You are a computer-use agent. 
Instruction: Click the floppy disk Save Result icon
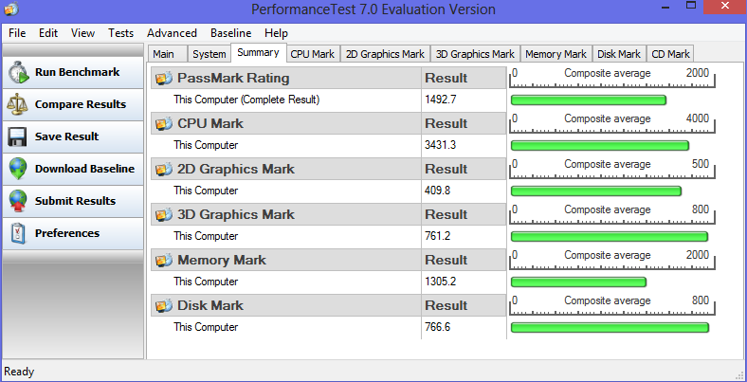tap(17, 136)
